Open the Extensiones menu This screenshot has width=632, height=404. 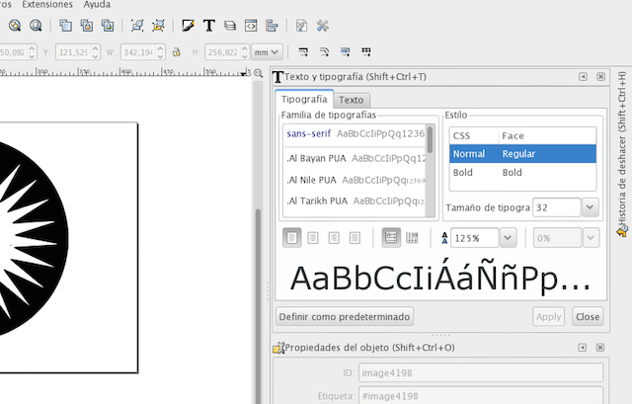47,4
